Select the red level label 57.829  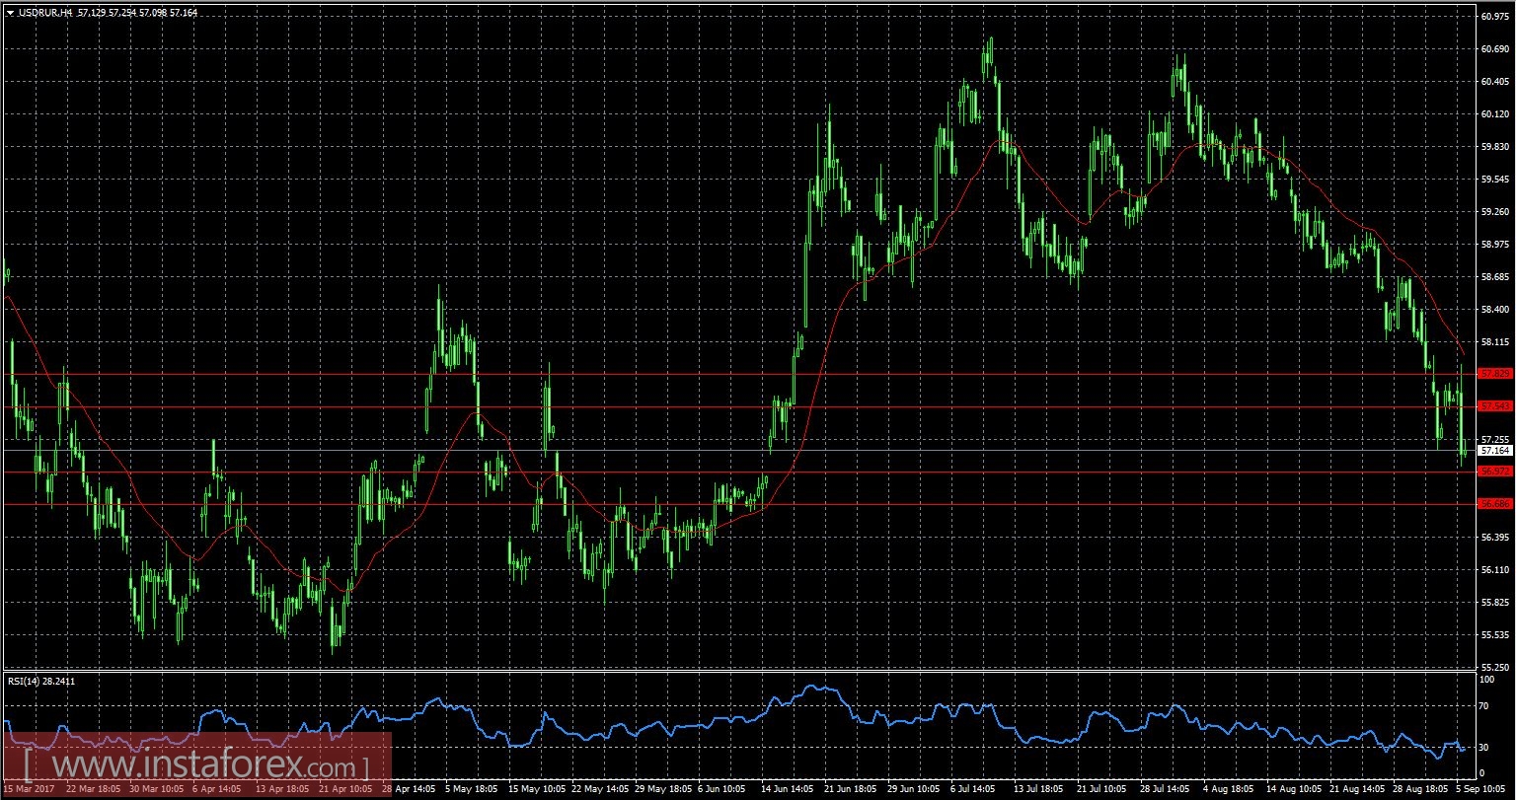pos(1495,374)
